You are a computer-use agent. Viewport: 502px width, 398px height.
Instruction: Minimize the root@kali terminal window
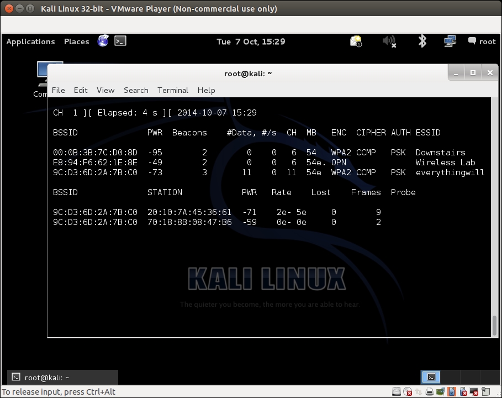(x=456, y=73)
